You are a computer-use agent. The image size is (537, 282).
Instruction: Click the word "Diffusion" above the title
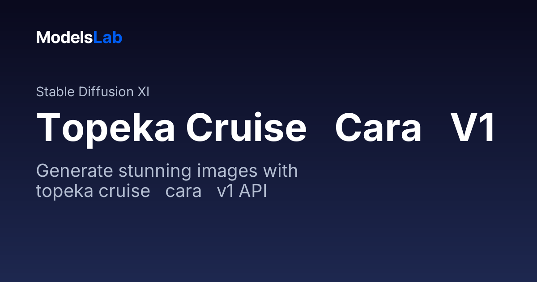pos(105,92)
